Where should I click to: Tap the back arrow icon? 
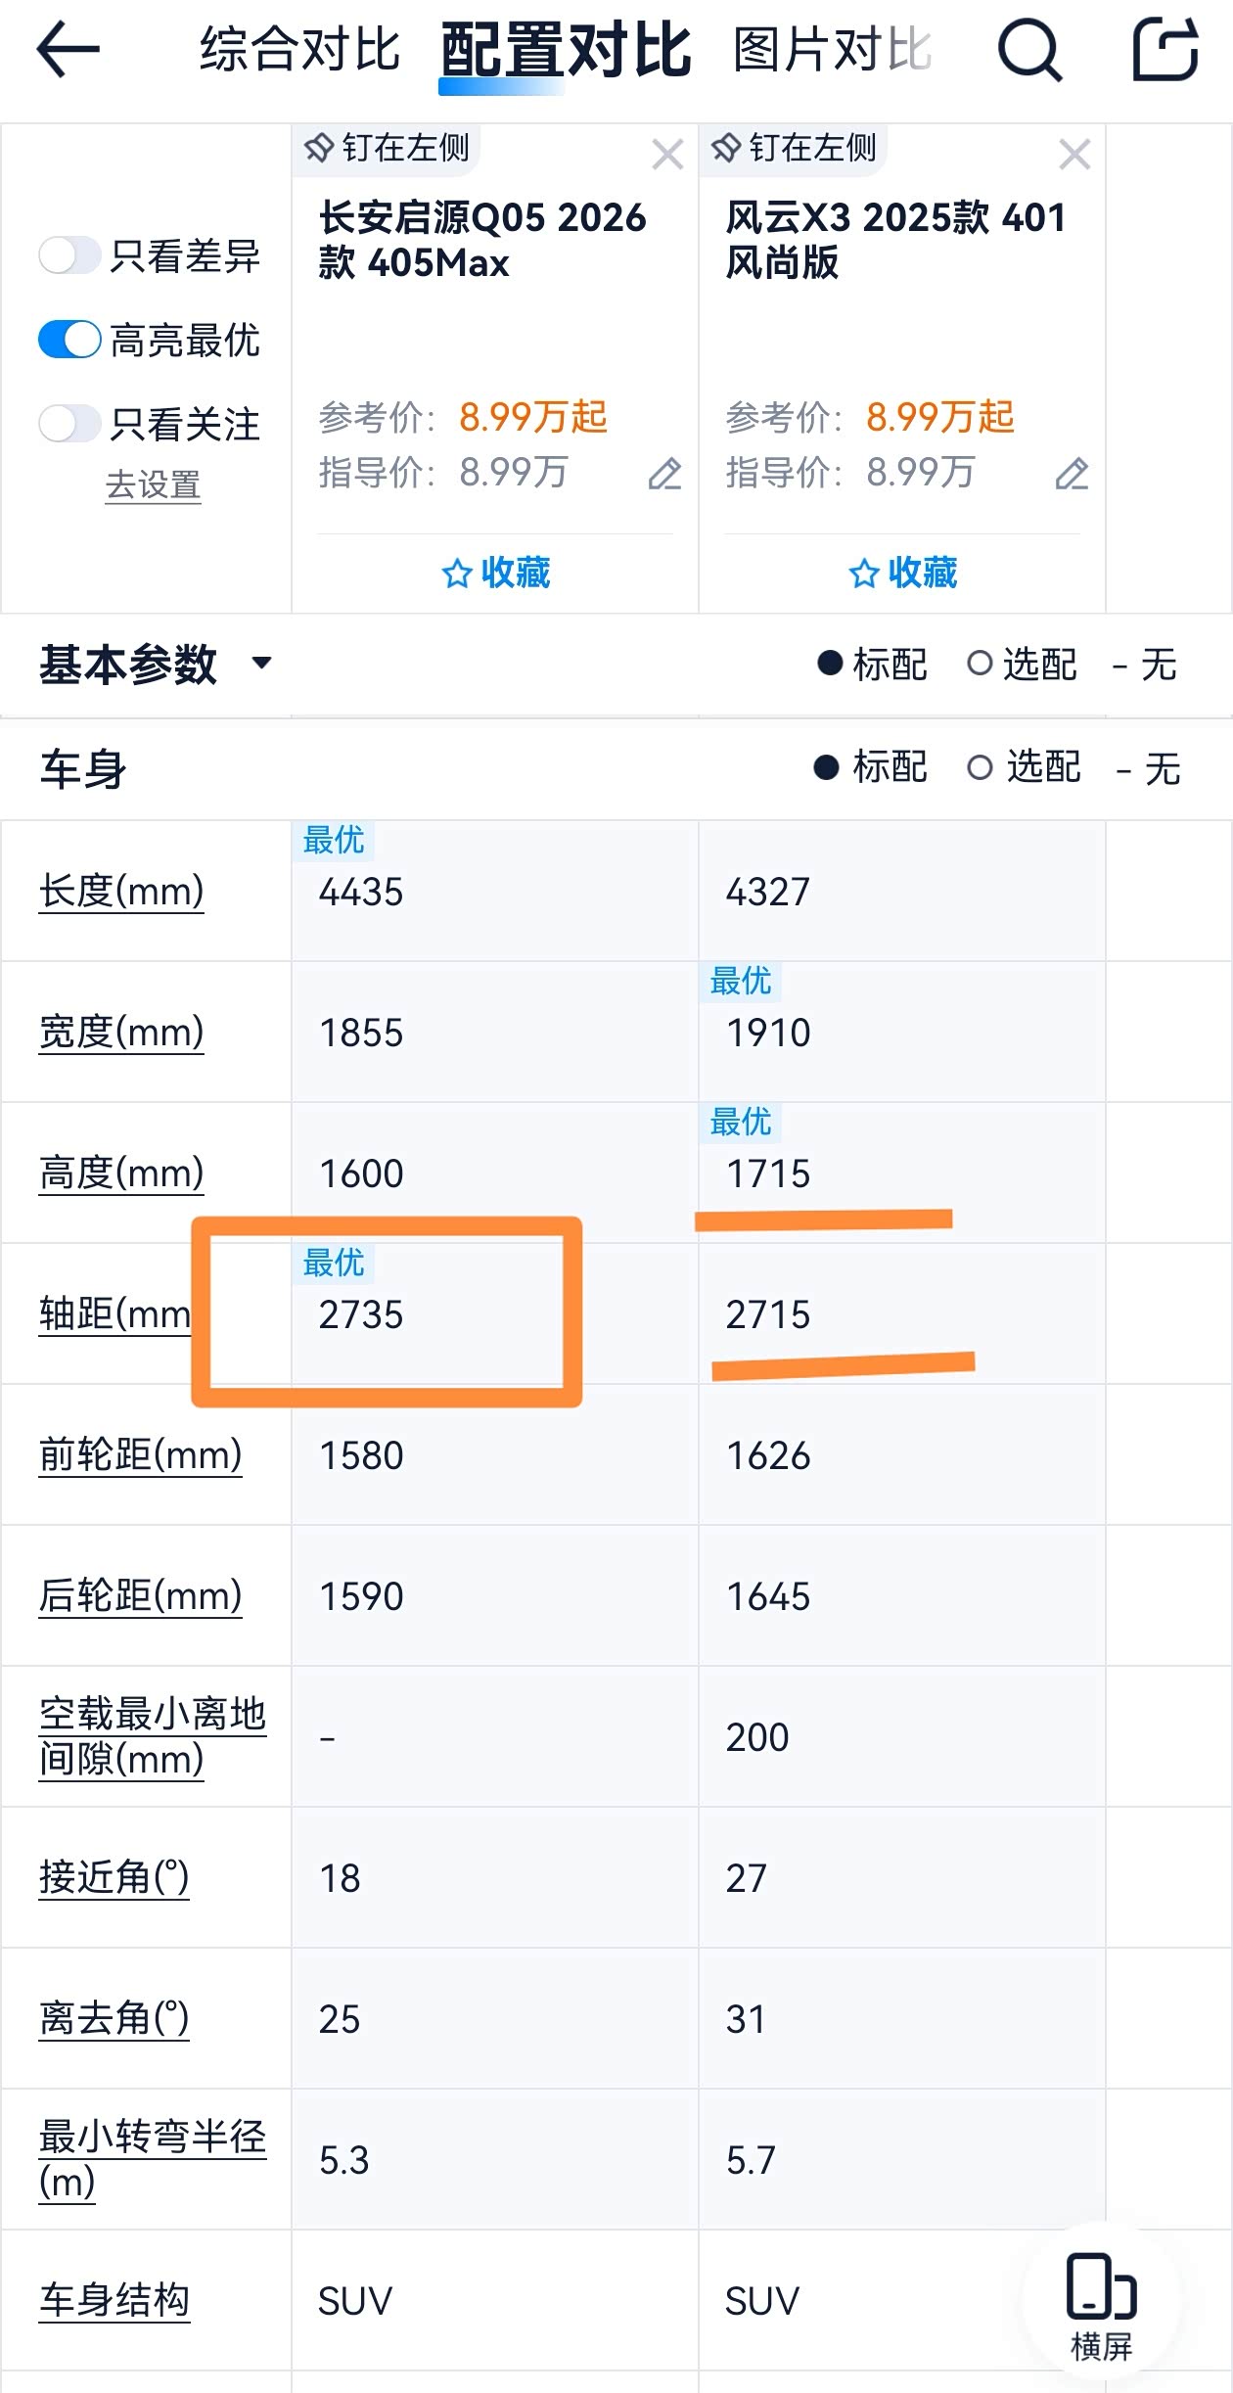(x=68, y=49)
